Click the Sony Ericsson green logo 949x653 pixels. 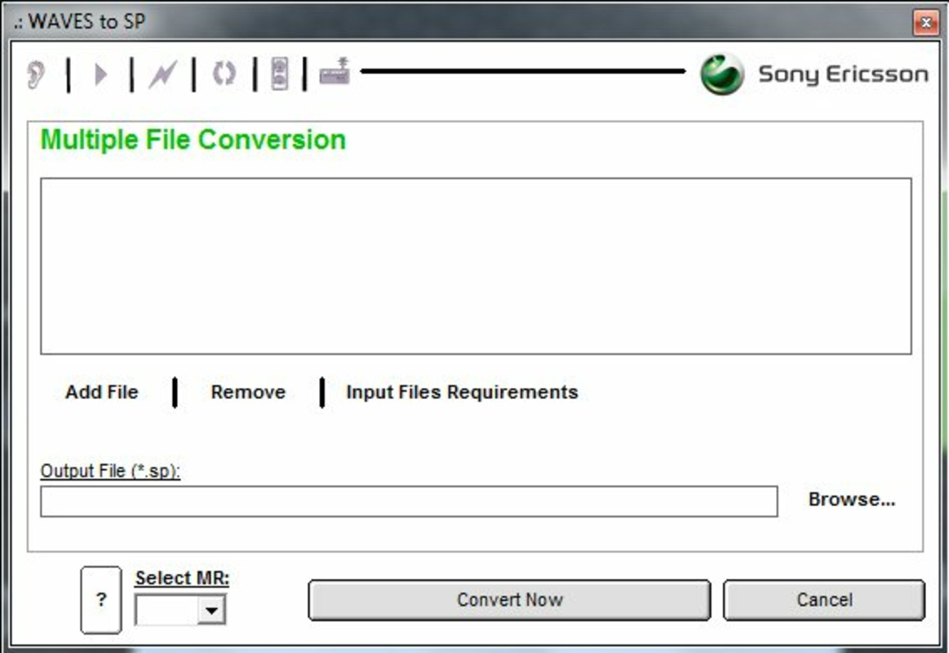(722, 74)
